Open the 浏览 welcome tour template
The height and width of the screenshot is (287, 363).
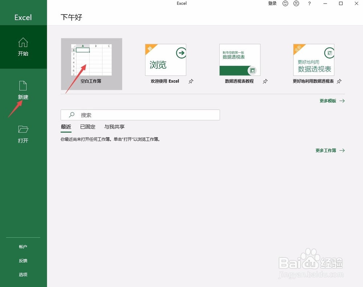point(166,60)
